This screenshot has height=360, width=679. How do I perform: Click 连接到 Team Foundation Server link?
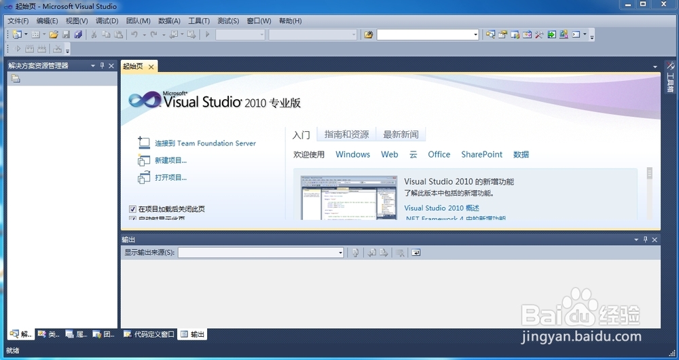(x=205, y=143)
